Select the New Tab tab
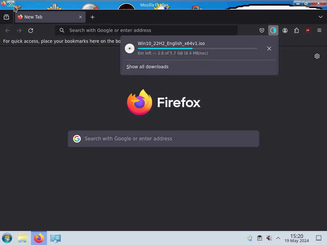This screenshot has height=245, width=327. tap(50, 17)
